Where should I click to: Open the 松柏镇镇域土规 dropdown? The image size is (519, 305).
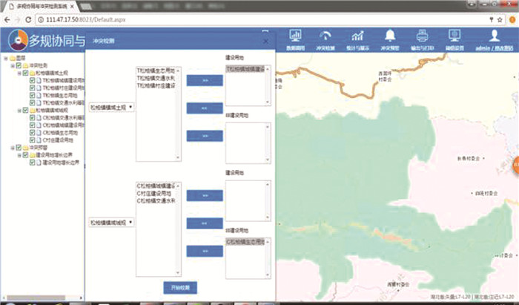(111, 107)
